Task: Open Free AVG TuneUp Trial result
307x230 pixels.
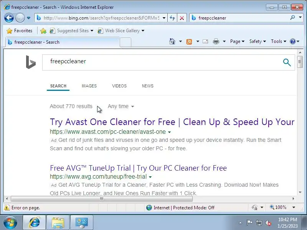Action: (x=138, y=168)
